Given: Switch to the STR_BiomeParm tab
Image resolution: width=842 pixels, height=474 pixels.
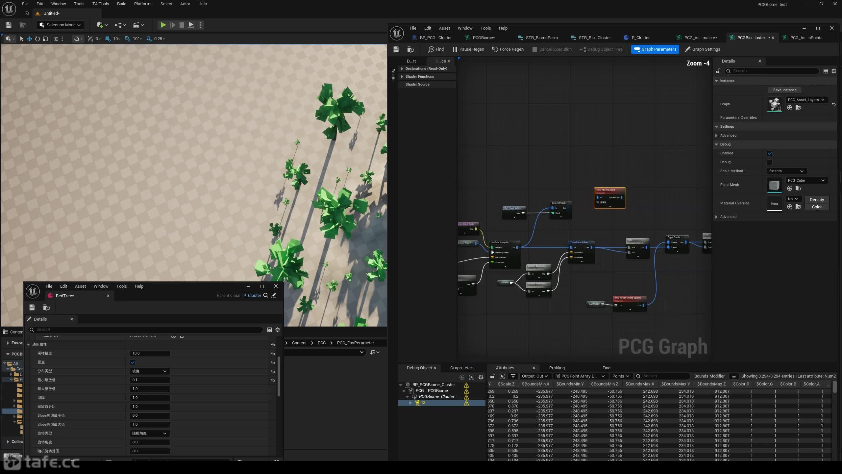Looking at the screenshot, I should (541, 38).
